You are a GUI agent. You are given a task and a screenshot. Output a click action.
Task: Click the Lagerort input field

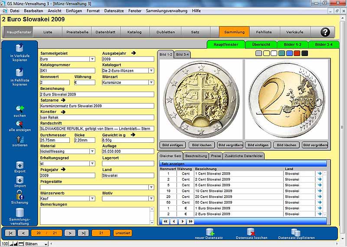click(x=128, y=164)
